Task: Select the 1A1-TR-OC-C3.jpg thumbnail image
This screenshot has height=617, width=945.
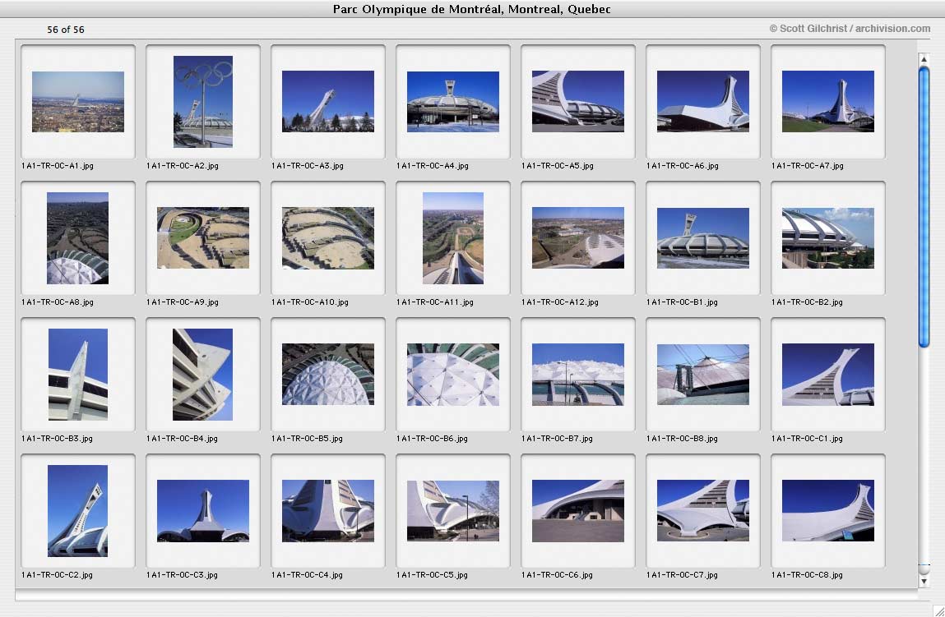Action: point(203,511)
